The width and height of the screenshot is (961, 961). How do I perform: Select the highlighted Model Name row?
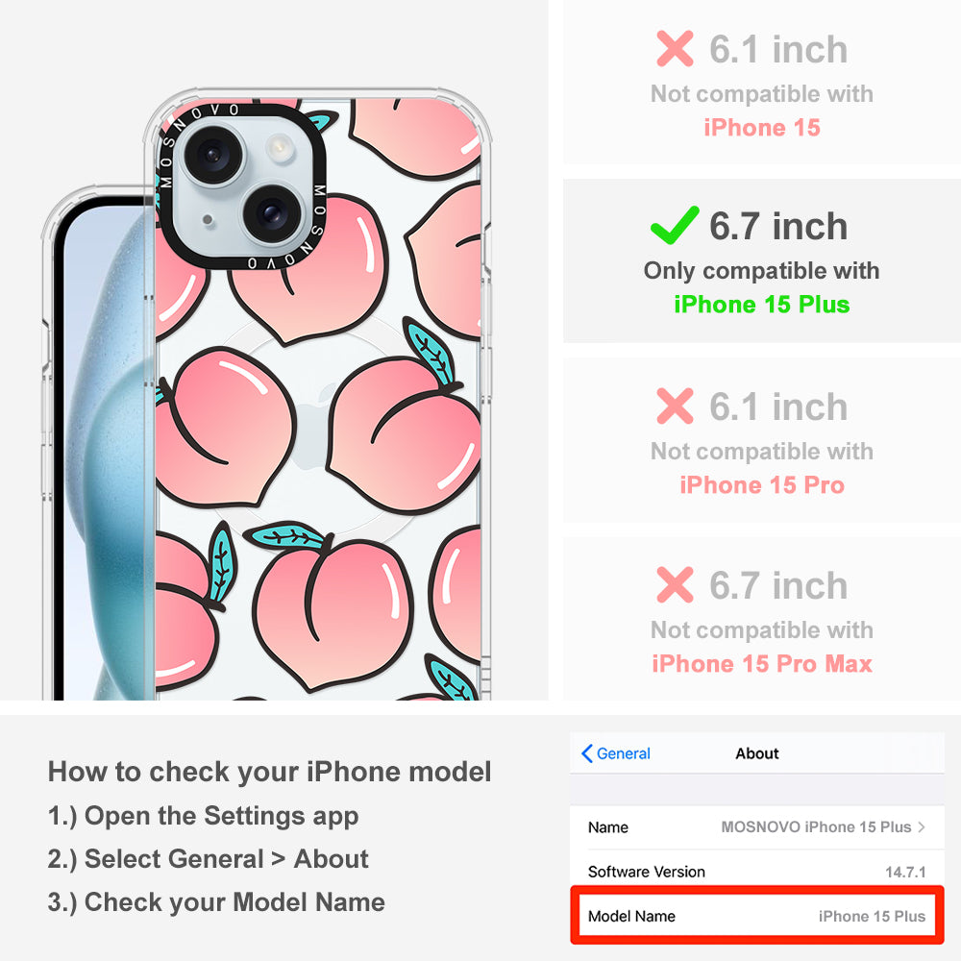point(756,916)
